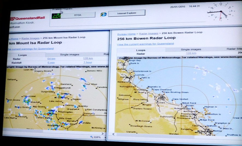Screen dimensions: 242x146
Task: Open 128 km radar link in Mount Isa window
Action: [88, 58]
